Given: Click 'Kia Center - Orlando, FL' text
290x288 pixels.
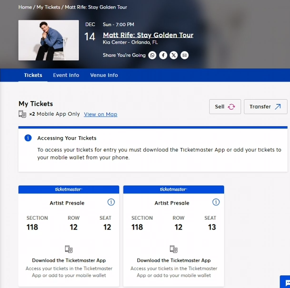Looking at the screenshot, I should [131, 42].
